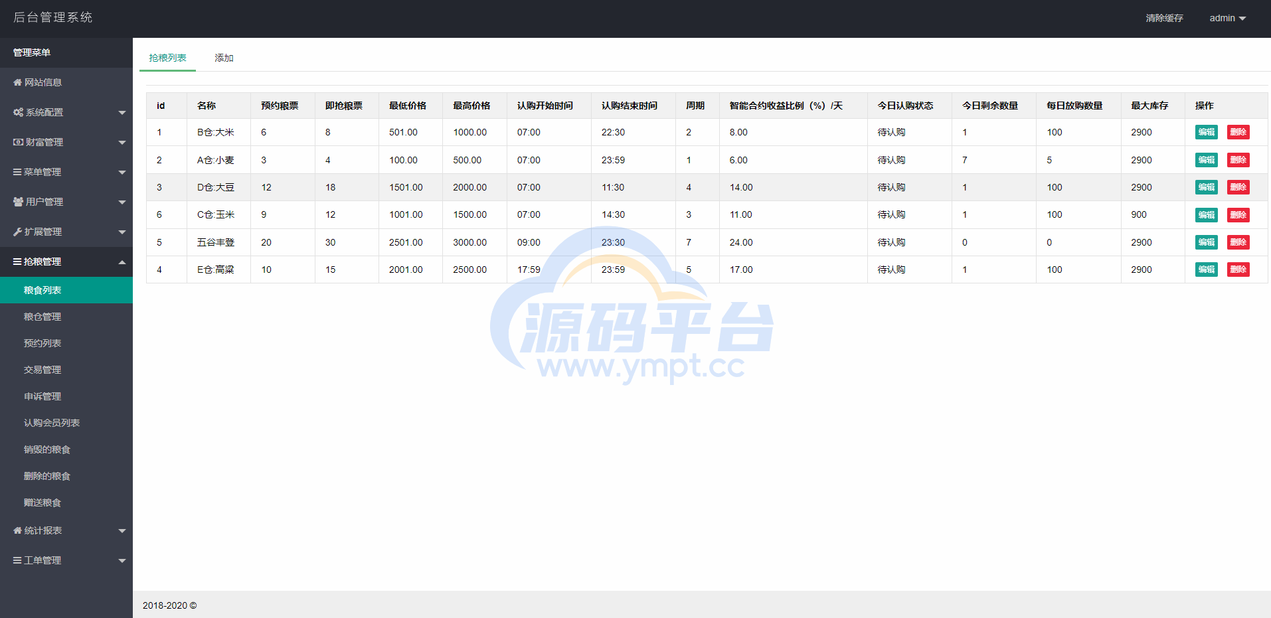Click the 900 stock value

point(1139,215)
